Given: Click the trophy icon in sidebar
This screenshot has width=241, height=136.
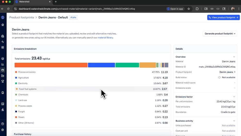Looking at the screenshot, I should [x=3, y=81].
